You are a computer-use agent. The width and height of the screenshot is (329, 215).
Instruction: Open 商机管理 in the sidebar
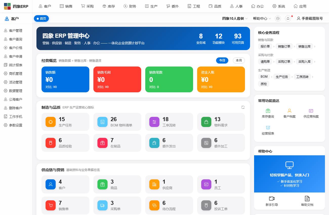click(16, 74)
